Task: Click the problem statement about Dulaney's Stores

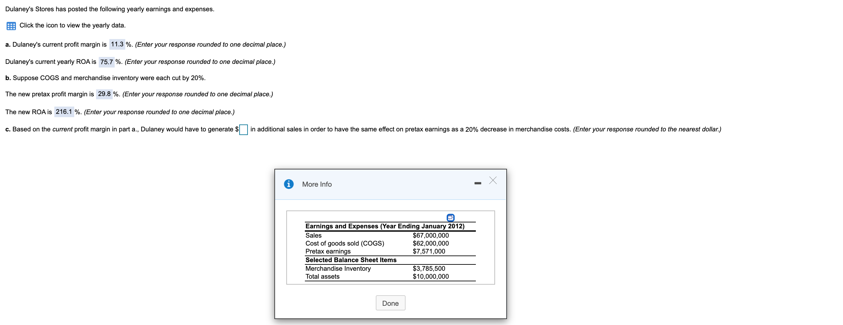Action: pos(110,9)
